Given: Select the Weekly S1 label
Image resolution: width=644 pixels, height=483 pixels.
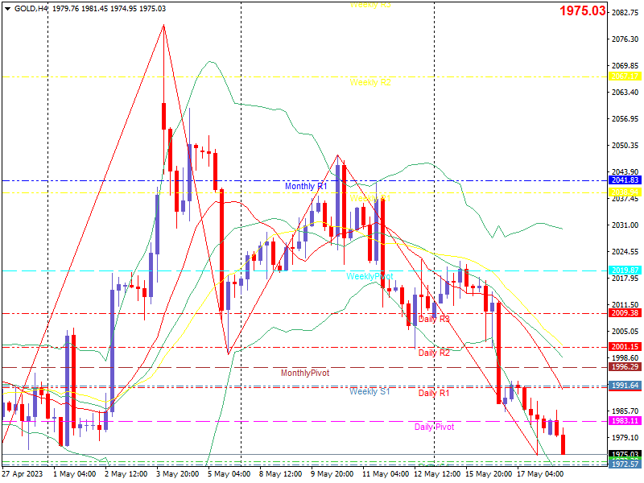Looking at the screenshot, I should point(369,391).
